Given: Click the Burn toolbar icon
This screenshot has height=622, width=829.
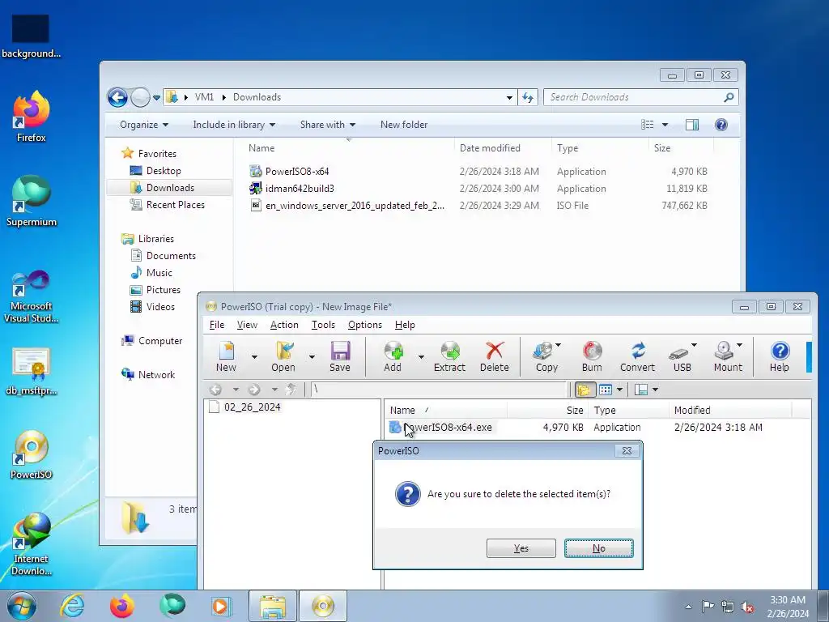Looking at the screenshot, I should [592, 356].
